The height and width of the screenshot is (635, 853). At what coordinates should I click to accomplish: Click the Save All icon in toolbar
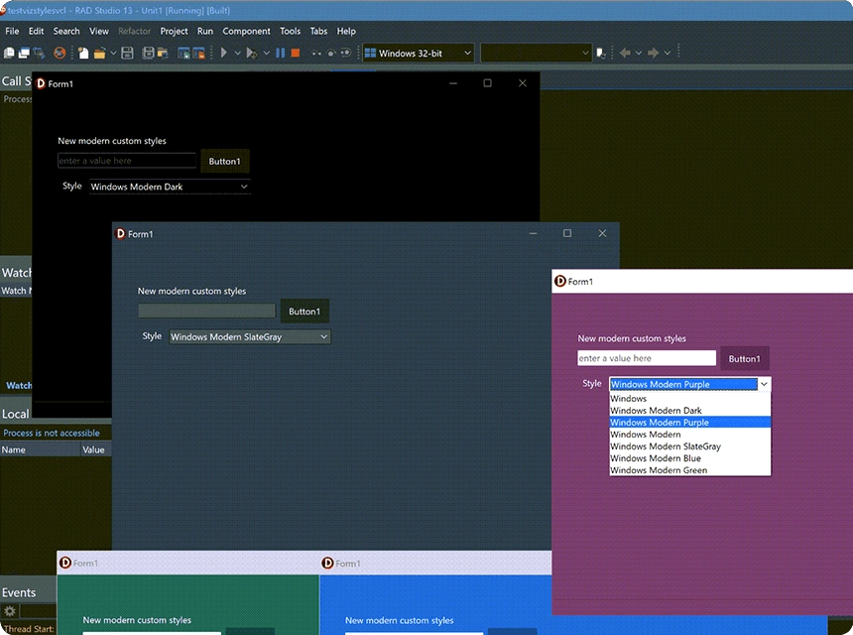pos(147,53)
